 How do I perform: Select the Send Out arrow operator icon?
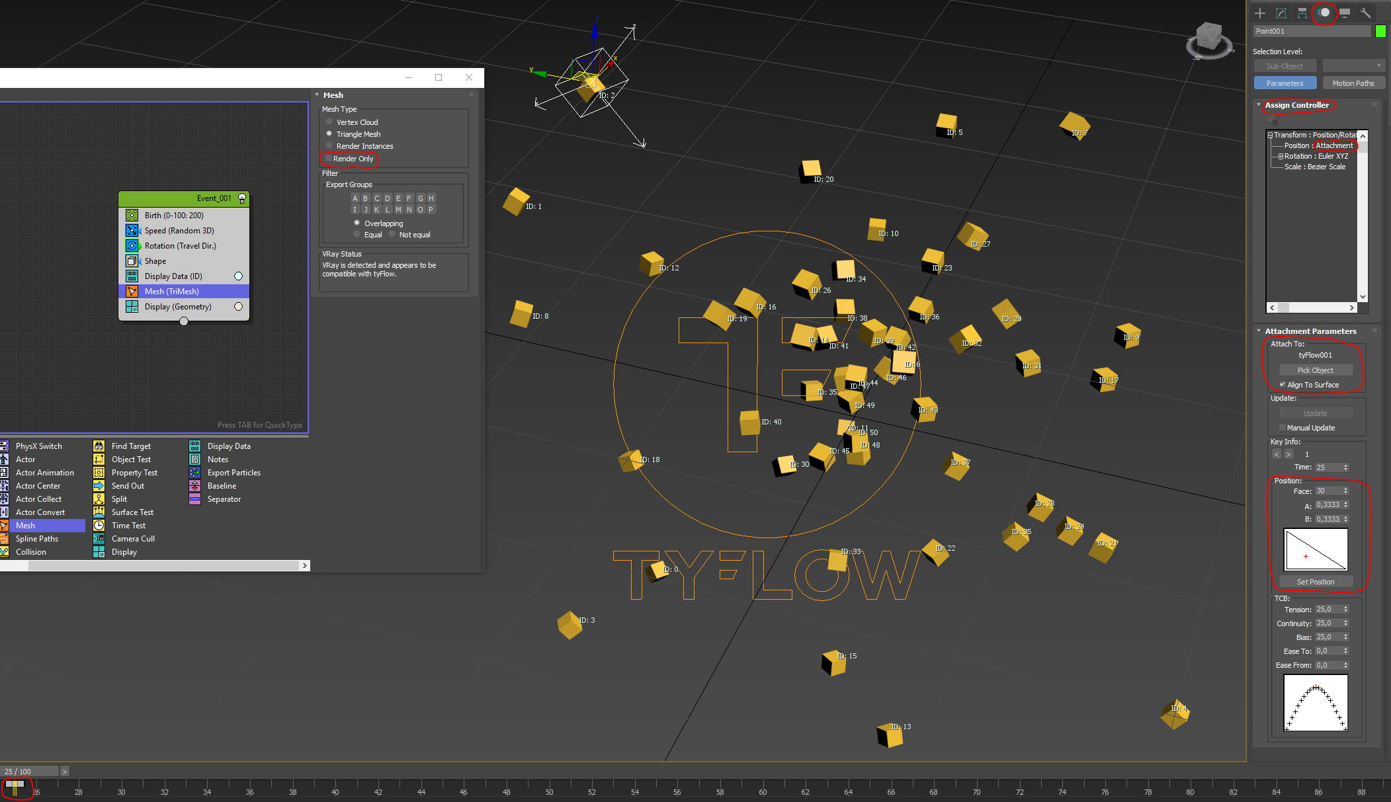point(99,486)
